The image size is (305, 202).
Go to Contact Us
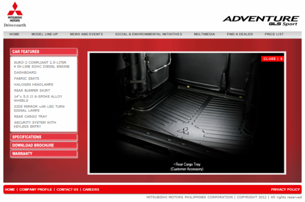pyautogui.click(x=67, y=189)
